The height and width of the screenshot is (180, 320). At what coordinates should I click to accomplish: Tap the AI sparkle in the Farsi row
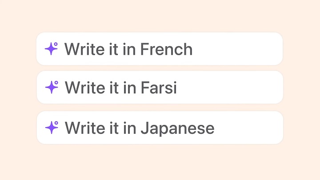click(52, 88)
